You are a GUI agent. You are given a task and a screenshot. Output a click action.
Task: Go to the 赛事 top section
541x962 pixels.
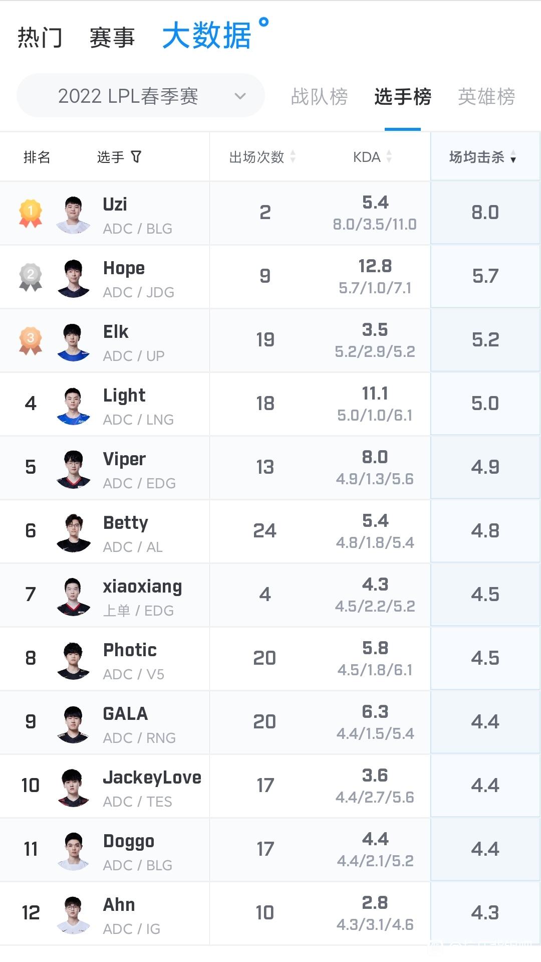112,38
